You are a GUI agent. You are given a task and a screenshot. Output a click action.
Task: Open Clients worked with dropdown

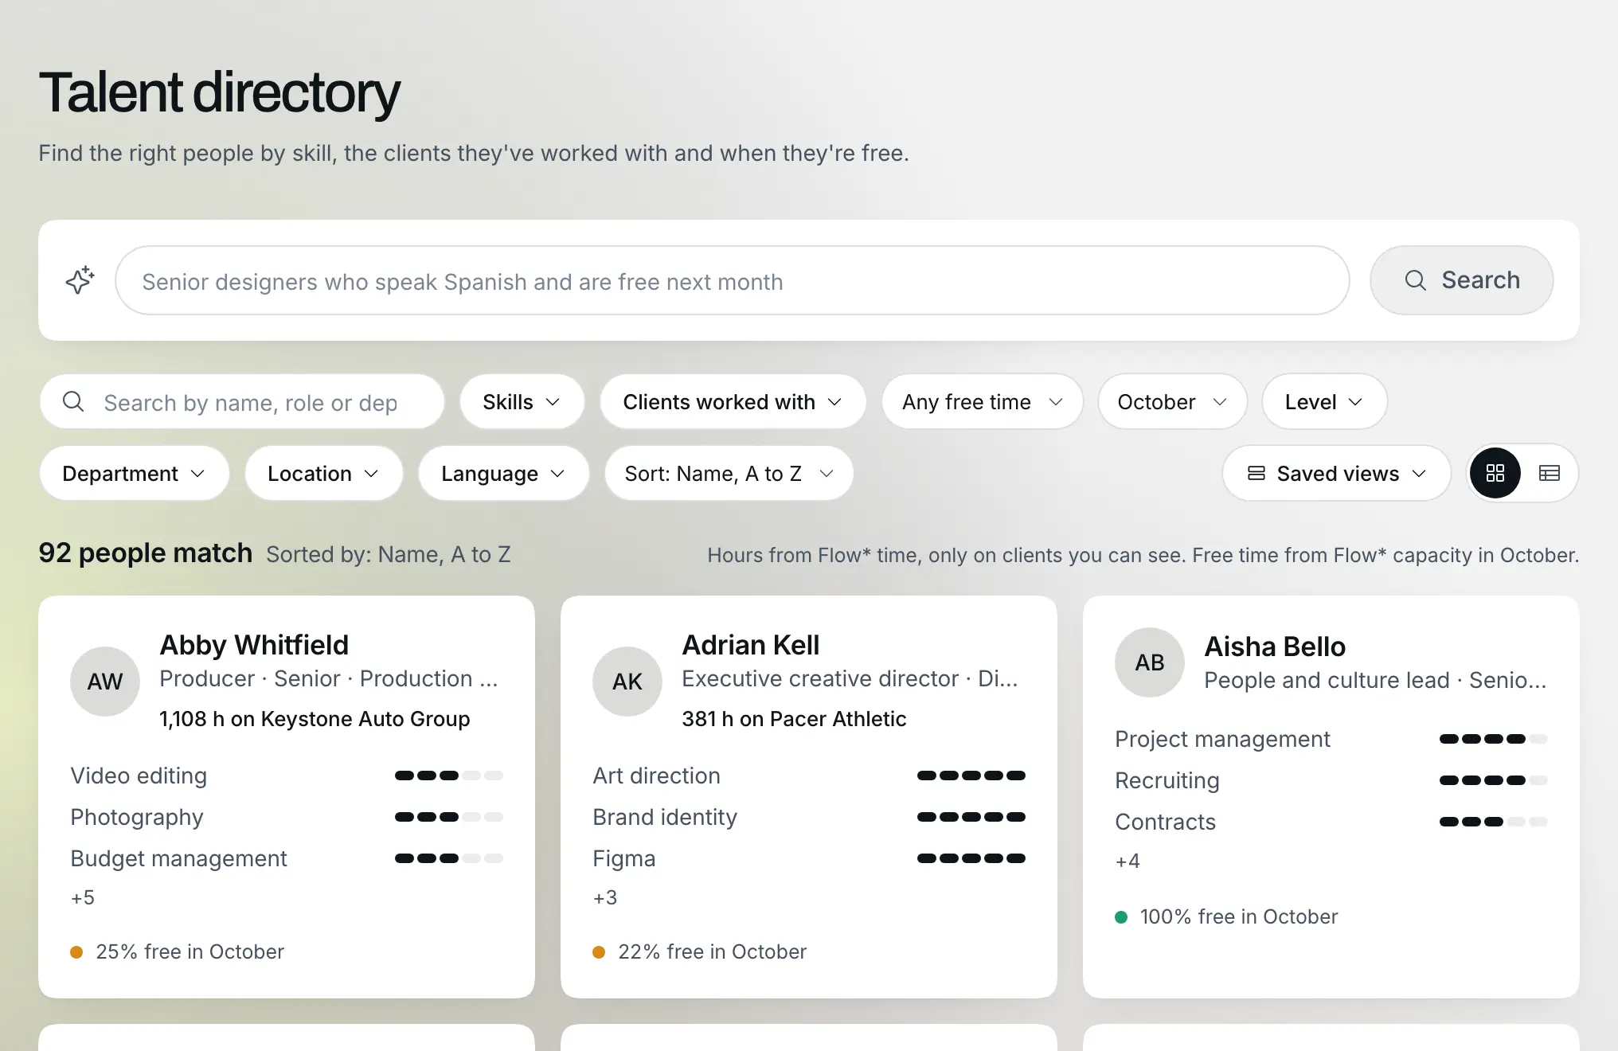click(733, 401)
